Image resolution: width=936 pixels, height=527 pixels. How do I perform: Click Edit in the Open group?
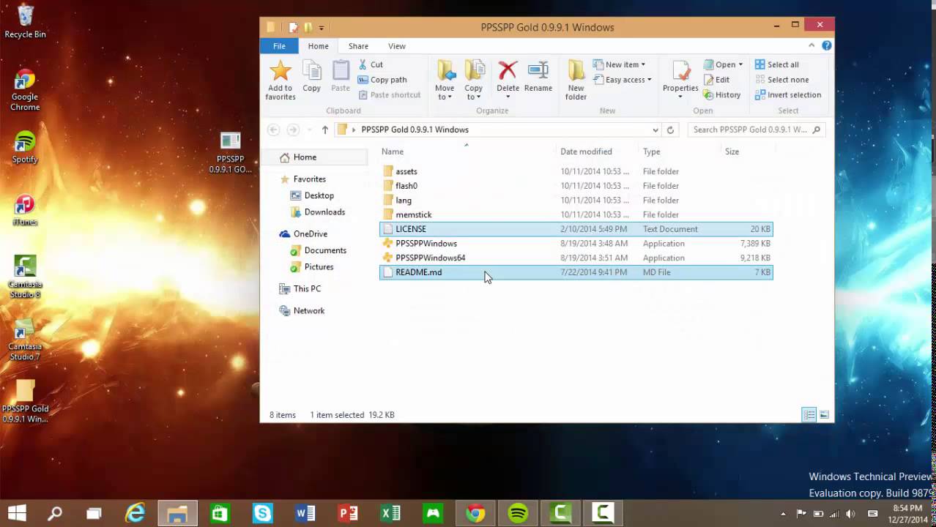click(x=716, y=80)
